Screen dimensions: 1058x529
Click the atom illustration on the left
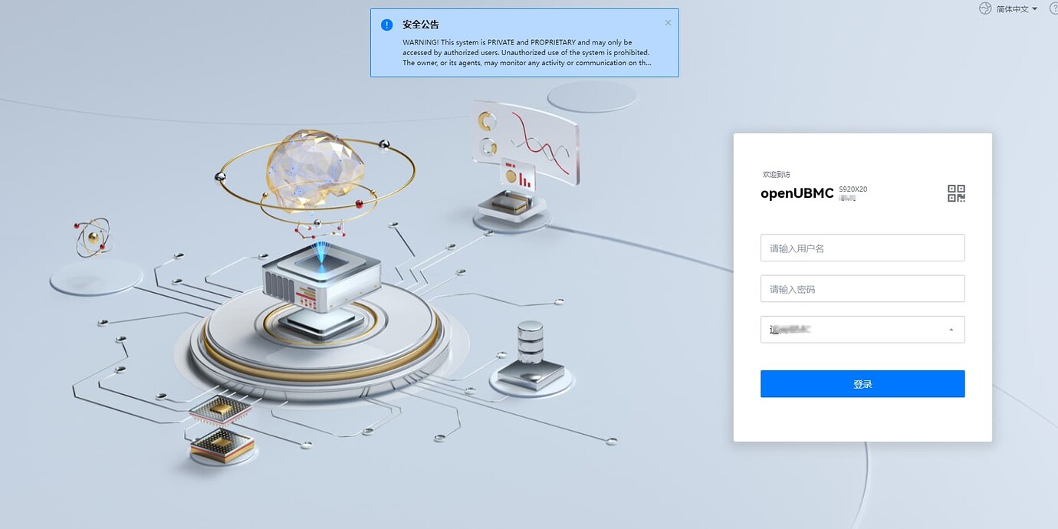click(94, 237)
